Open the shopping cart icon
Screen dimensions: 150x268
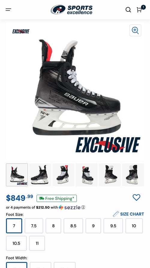click(139, 10)
